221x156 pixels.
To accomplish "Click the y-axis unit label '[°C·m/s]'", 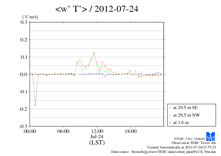I will click(x=30, y=17).
